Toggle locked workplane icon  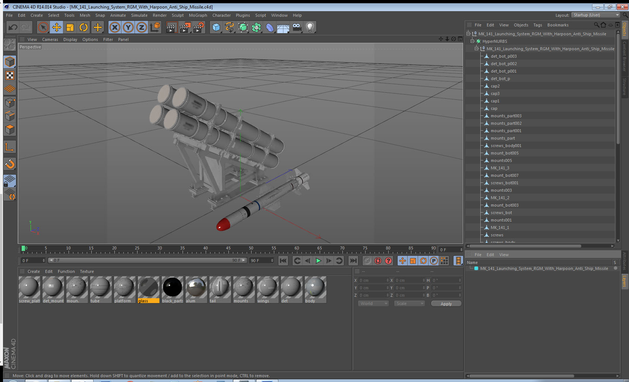click(10, 181)
